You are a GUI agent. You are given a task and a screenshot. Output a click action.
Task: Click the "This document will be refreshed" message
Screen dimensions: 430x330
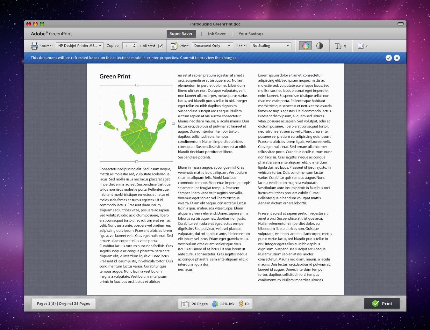tap(134, 58)
